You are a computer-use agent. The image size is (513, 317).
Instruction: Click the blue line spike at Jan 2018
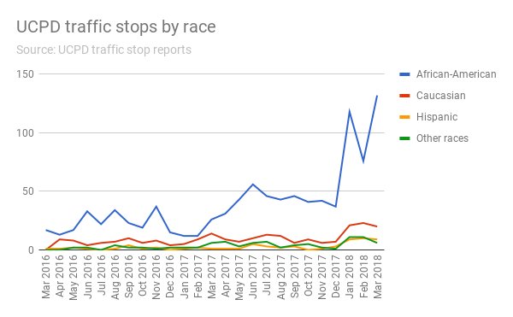coord(350,111)
